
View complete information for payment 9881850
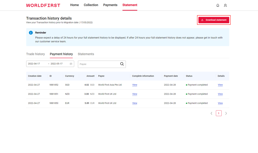(x=135, y=103)
